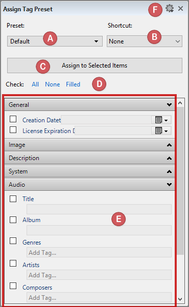Screen dimensions: 189x307
Task: Click dropdown arrow beside License Expiration calendar
Action: tap(166, 131)
